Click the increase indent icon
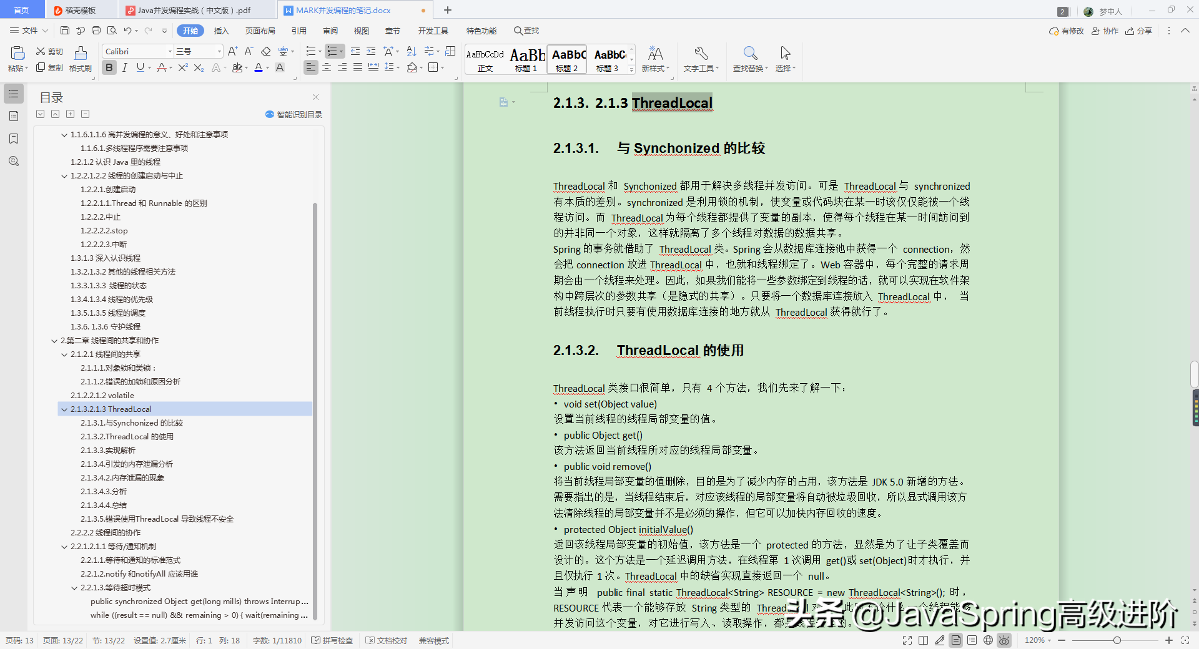Screen dimensions: 1199x649 (x=371, y=51)
